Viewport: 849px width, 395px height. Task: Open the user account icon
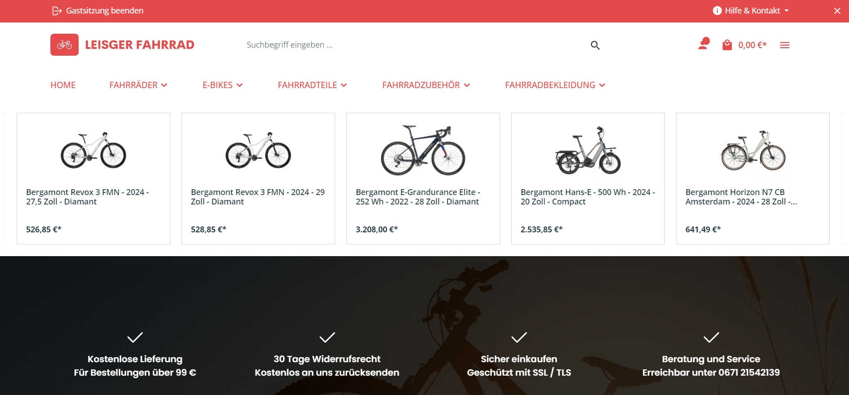click(x=703, y=44)
